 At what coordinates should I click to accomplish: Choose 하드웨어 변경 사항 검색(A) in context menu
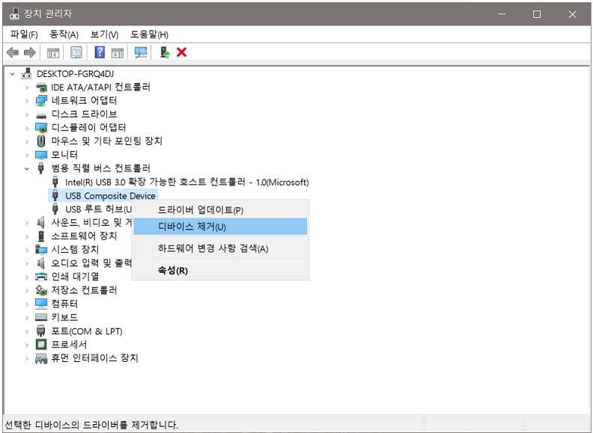coord(220,248)
